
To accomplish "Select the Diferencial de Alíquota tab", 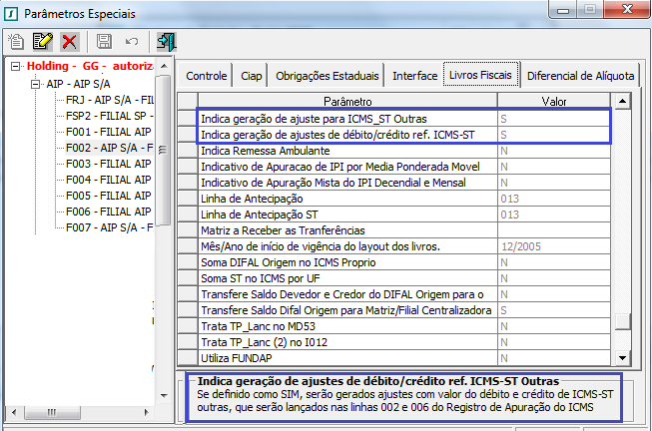I will (579, 76).
